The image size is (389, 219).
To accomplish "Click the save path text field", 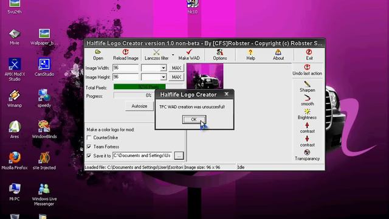I will [142, 156].
